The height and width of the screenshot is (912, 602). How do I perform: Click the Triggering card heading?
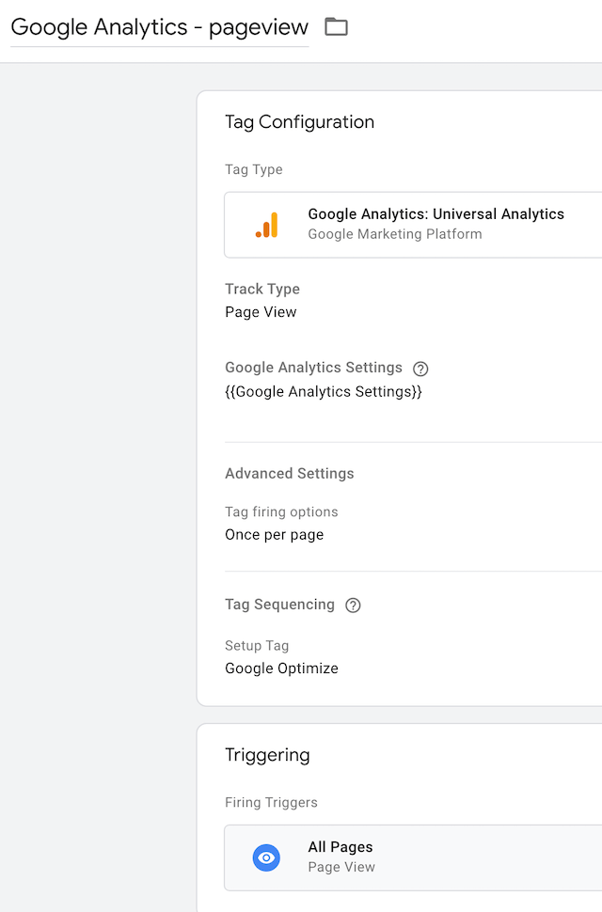click(x=267, y=755)
